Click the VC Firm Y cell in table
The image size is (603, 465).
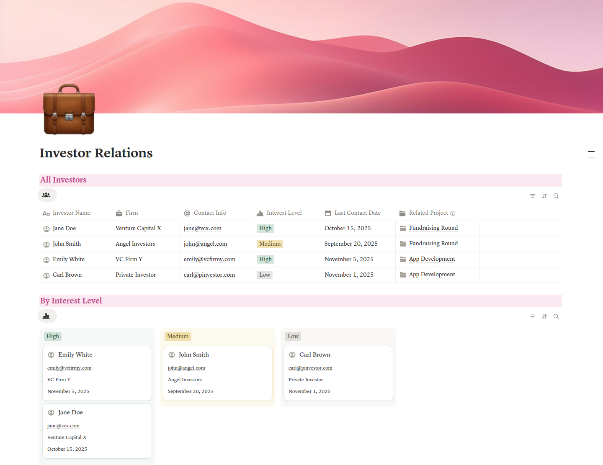[x=146, y=259]
